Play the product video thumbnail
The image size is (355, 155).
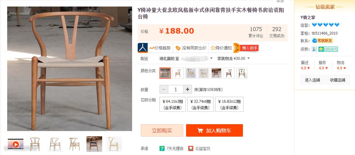tap(16, 144)
